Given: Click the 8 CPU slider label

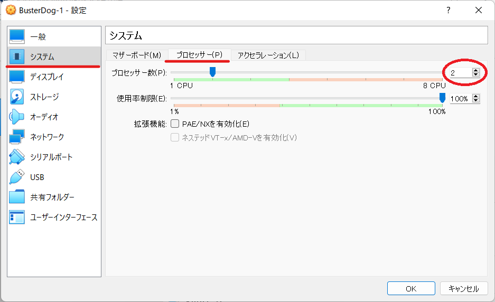Looking at the screenshot, I should (434, 86).
